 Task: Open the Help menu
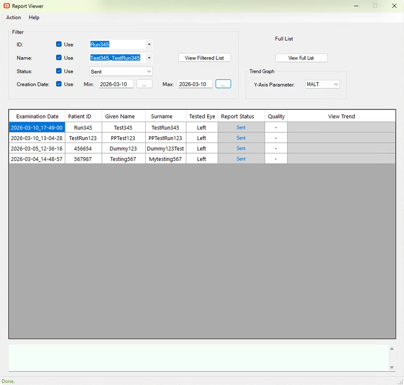coord(34,17)
